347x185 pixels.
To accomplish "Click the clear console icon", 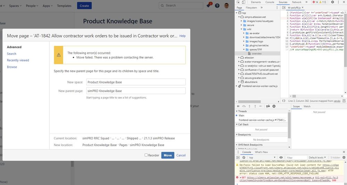I will [243, 158].
